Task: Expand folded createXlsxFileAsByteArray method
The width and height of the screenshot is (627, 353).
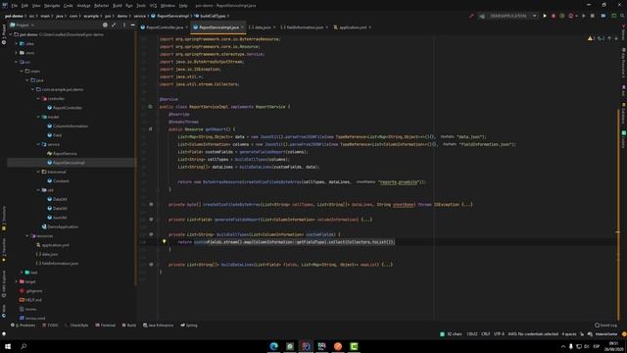Action: [x=466, y=205]
